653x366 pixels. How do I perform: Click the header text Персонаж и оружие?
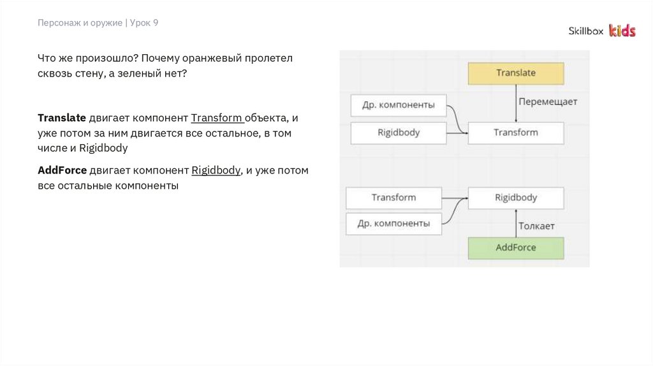click(x=79, y=23)
